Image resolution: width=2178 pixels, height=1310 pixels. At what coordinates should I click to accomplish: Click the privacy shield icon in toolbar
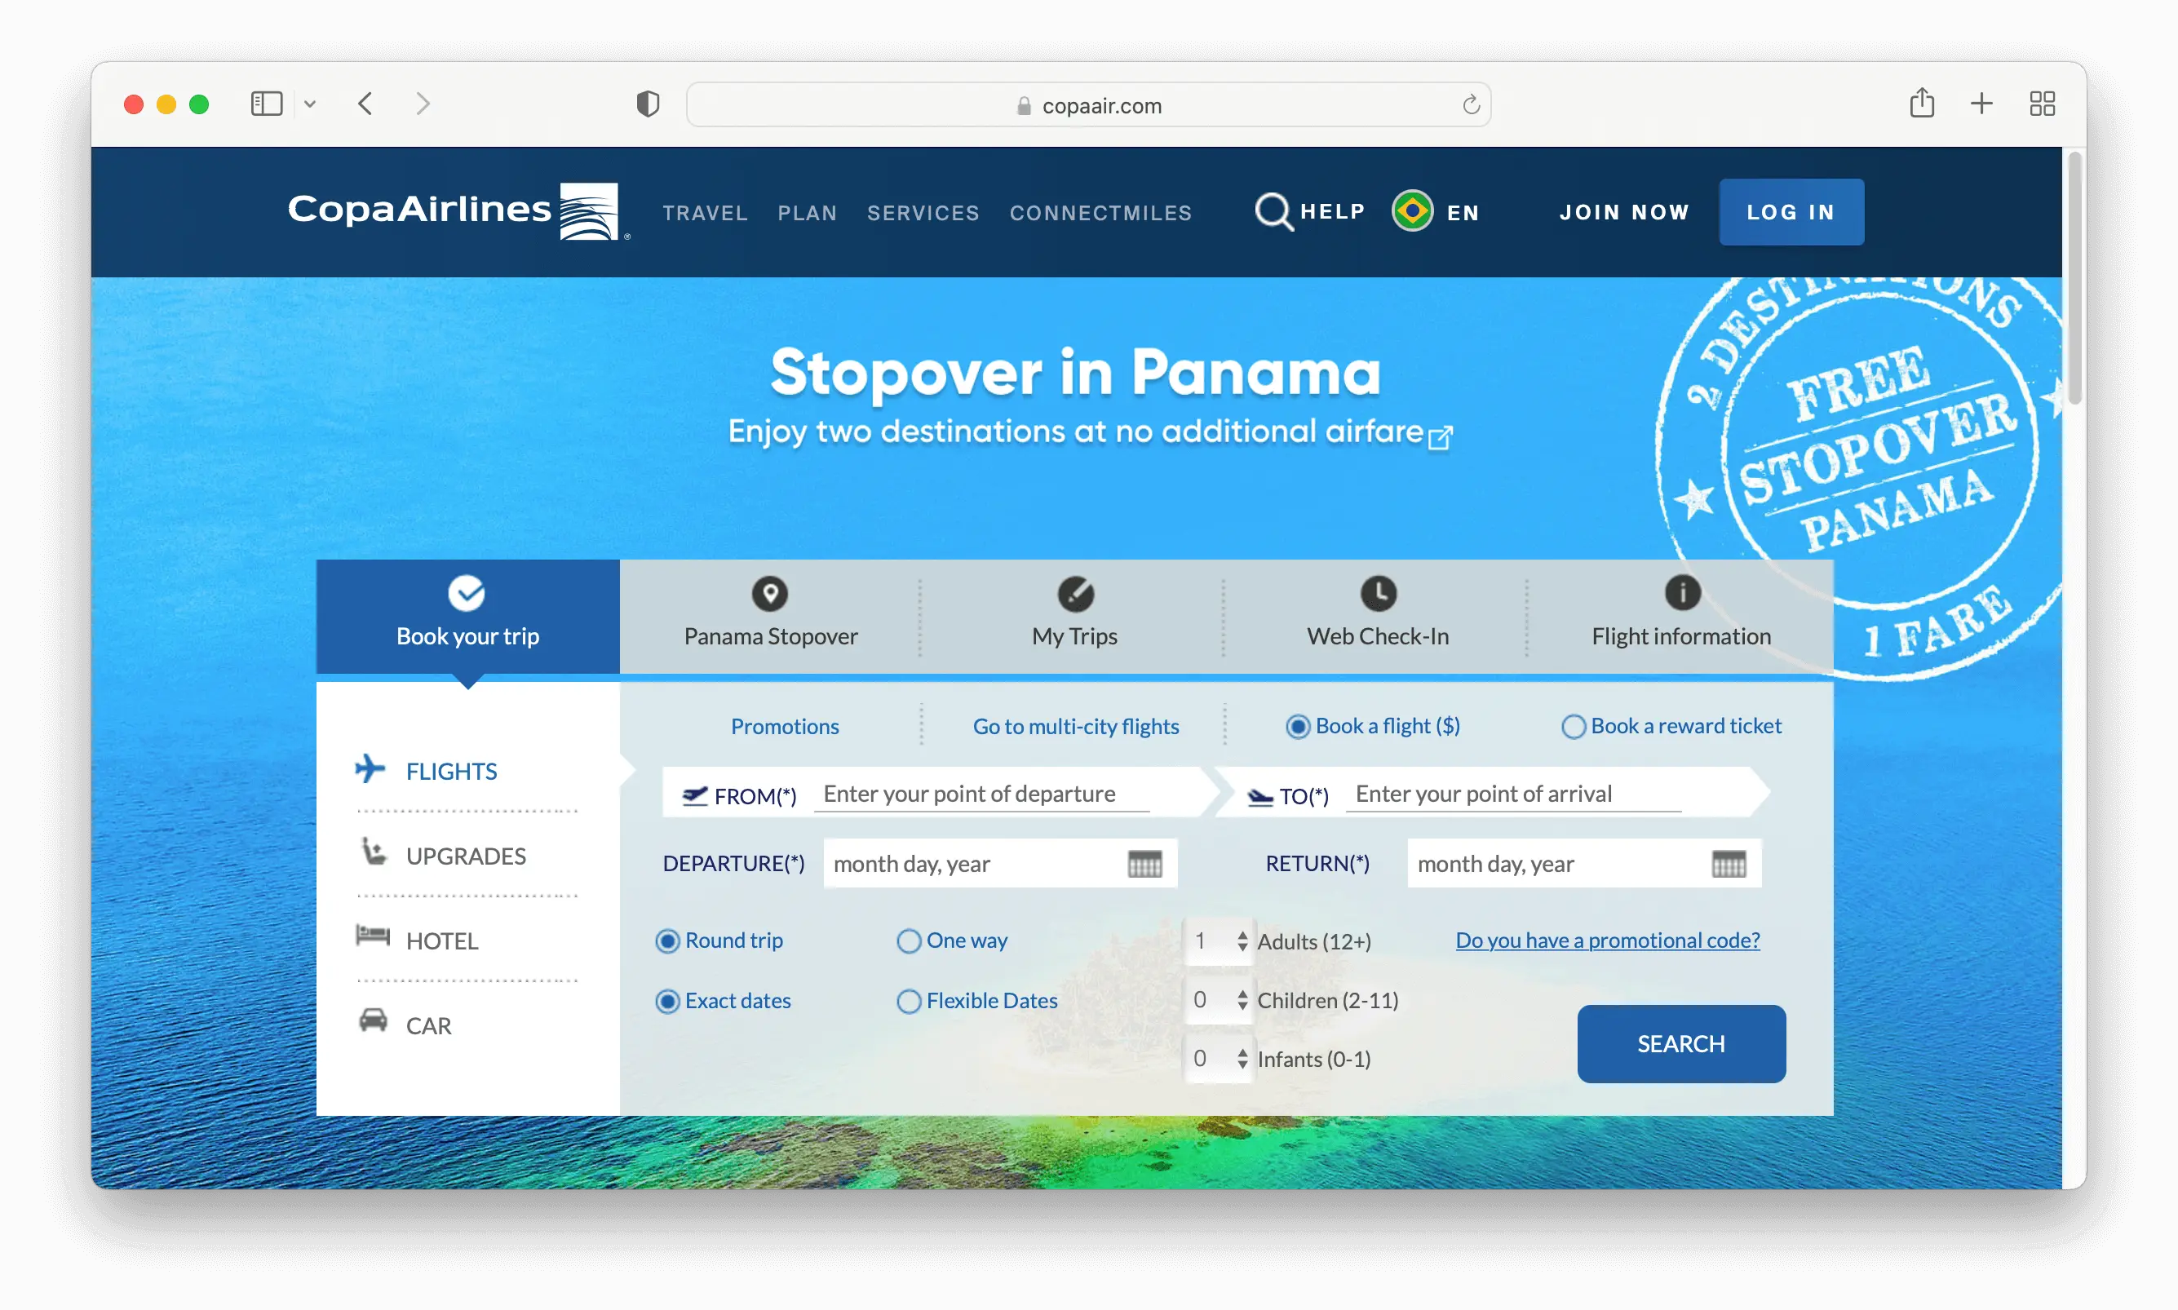point(648,104)
